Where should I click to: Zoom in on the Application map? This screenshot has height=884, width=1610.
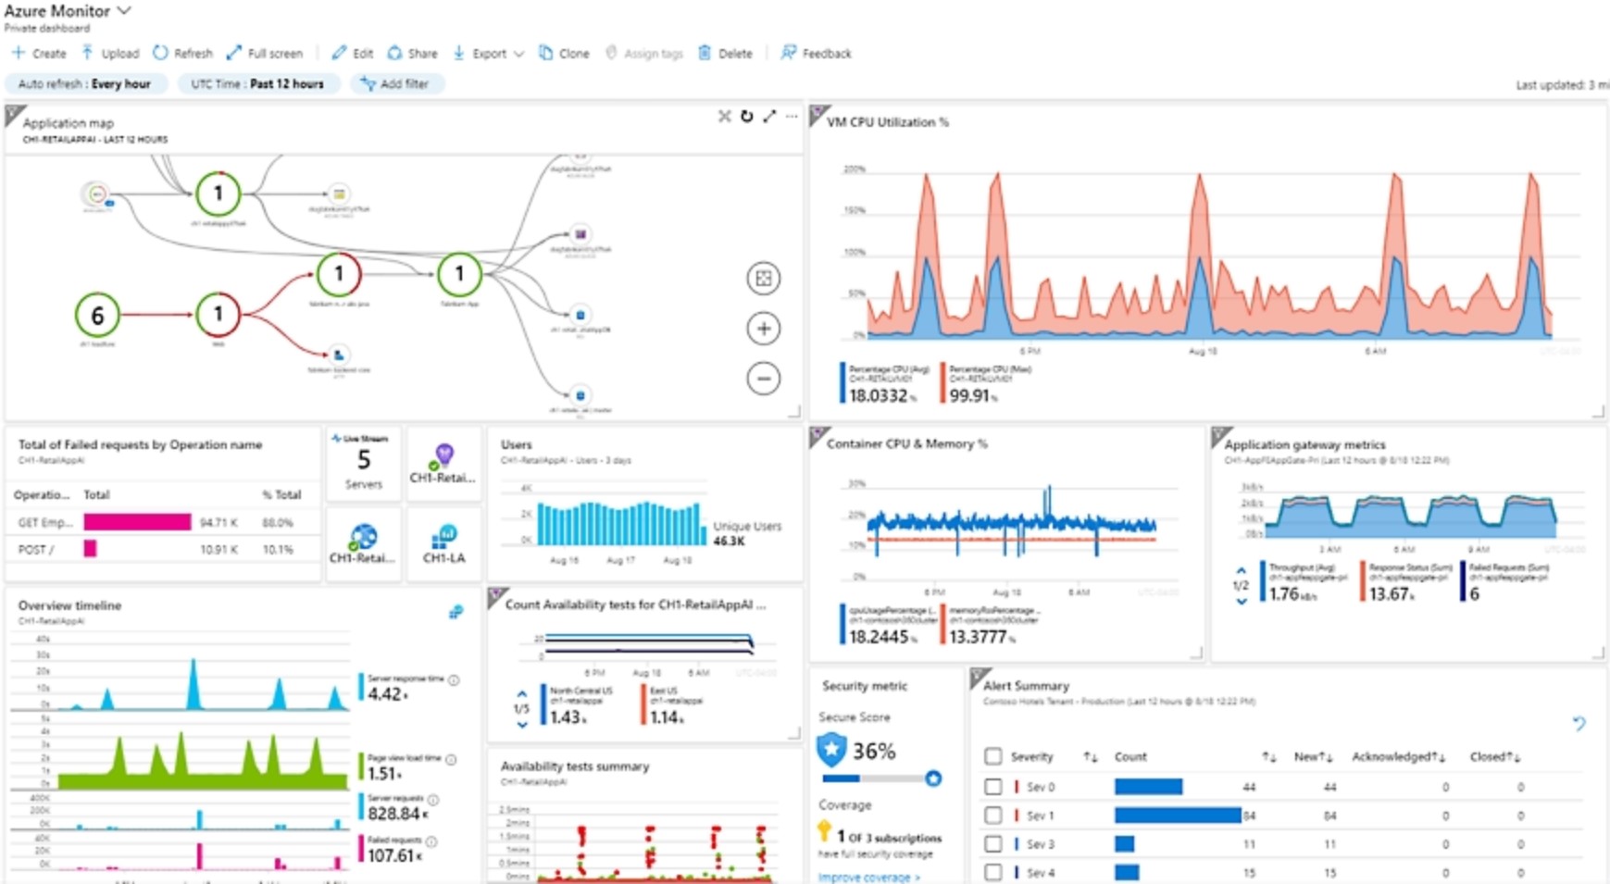[x=764, y=328]
